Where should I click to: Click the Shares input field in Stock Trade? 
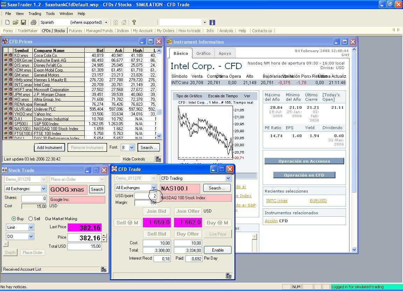(34, 199)
